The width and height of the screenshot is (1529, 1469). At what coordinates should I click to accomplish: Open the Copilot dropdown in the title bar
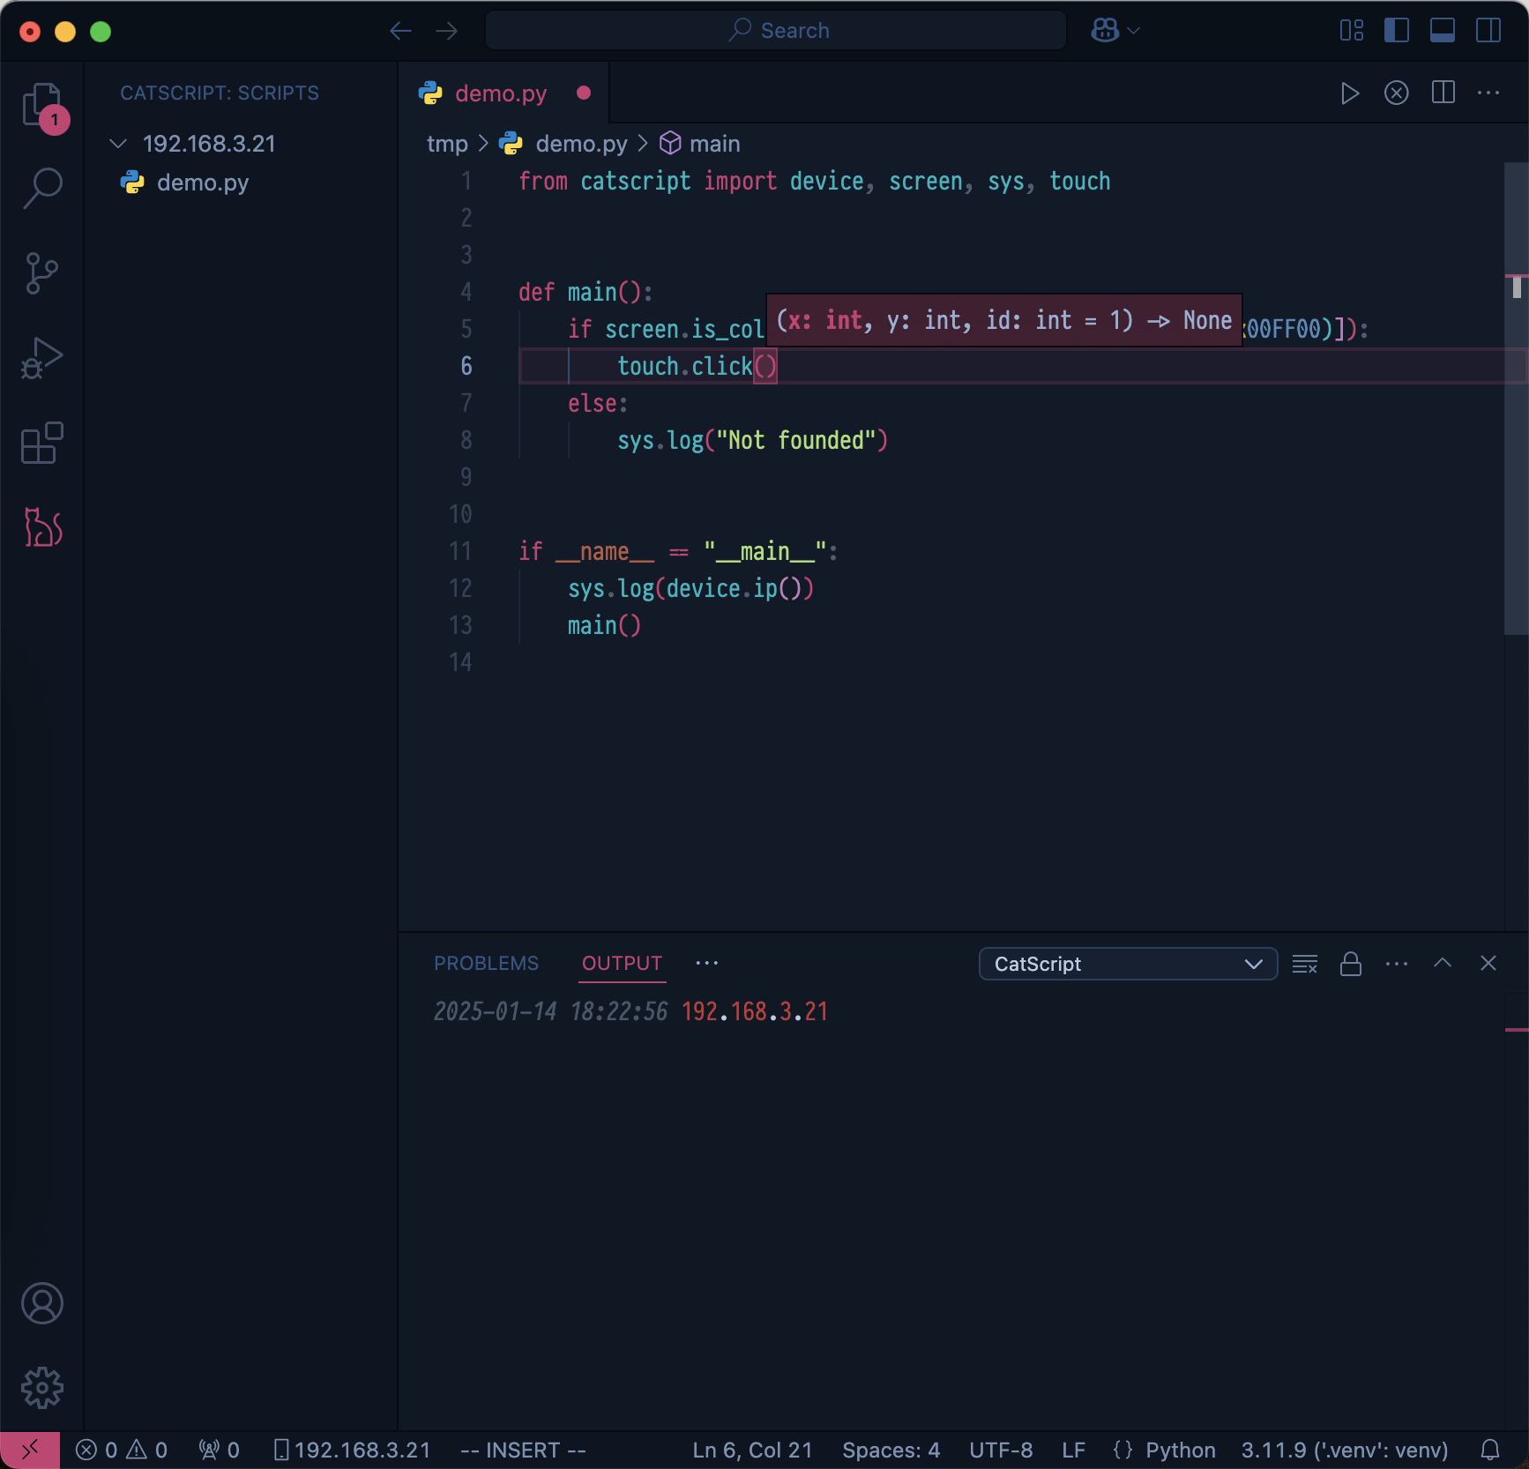[x=1114, y=29]
